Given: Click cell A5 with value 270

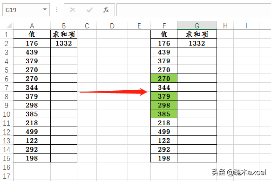Looking at the screenshot, I should pos(32,70).
